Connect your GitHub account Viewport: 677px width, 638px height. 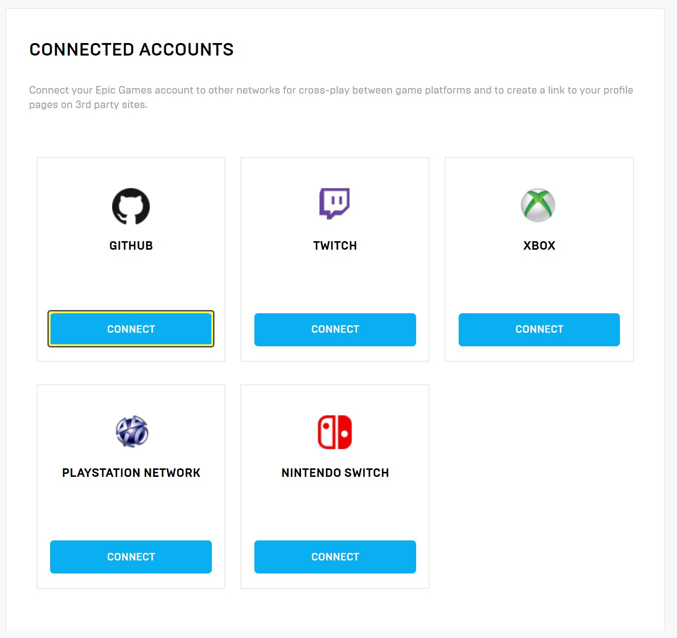coord(130,329)
